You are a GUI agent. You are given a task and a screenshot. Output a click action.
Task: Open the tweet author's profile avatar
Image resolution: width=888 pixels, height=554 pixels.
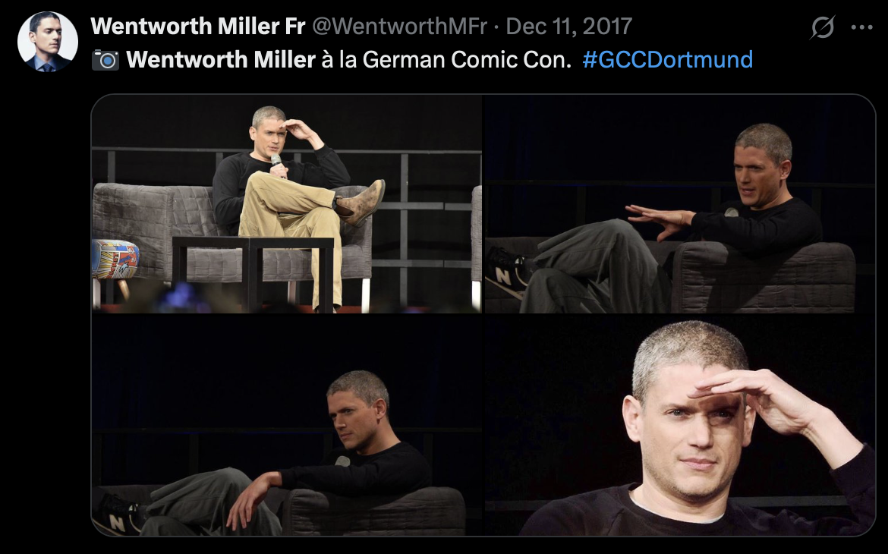point(48,41)
